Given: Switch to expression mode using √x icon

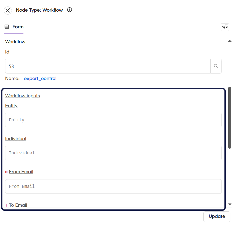Looking at the screenshot, I should (x=225, y=27).
